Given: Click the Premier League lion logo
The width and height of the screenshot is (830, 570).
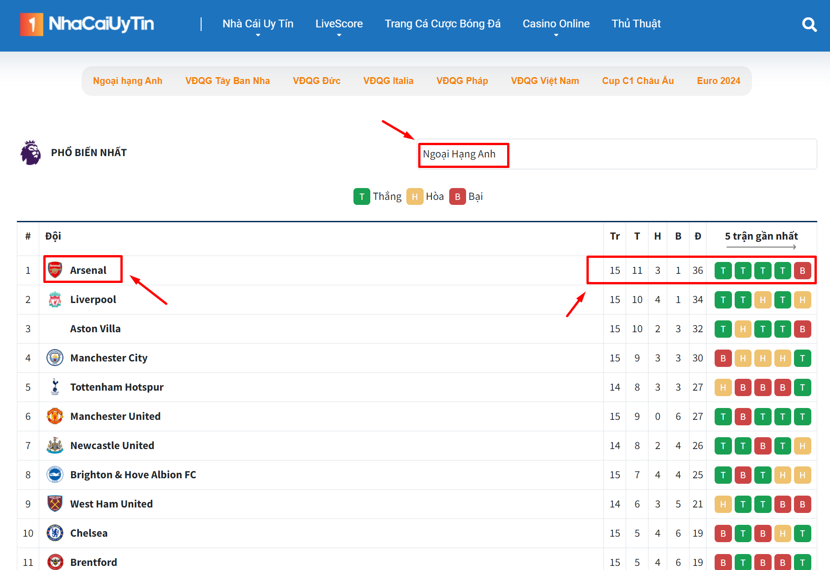Looking at the screenshot, I should click(31, 153).
